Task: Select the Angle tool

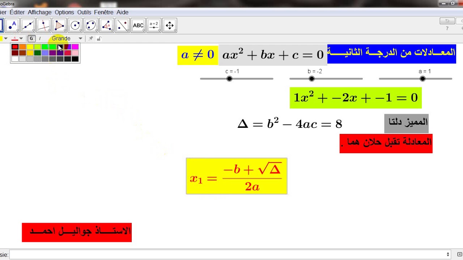Action: 107,25
